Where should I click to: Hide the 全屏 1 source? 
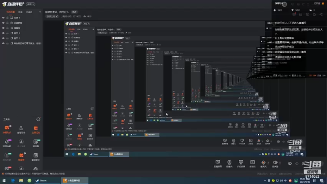[3, 18]
